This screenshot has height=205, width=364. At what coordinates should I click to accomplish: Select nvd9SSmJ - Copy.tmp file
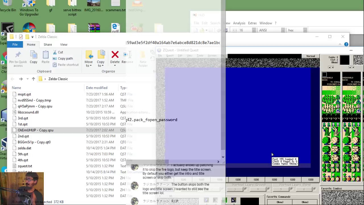34,100
